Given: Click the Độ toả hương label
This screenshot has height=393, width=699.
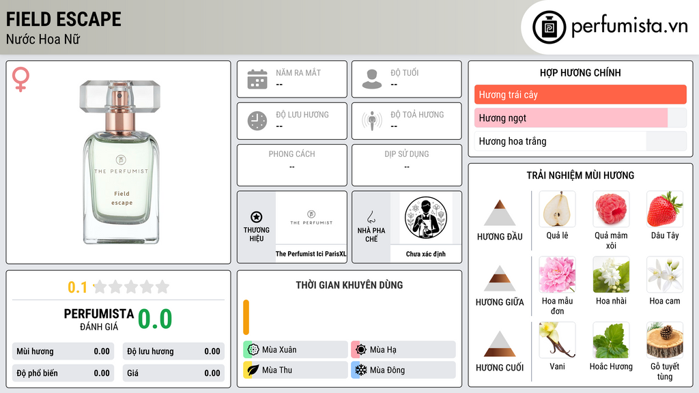Looking at the screenshot, I should pos(417,115).
